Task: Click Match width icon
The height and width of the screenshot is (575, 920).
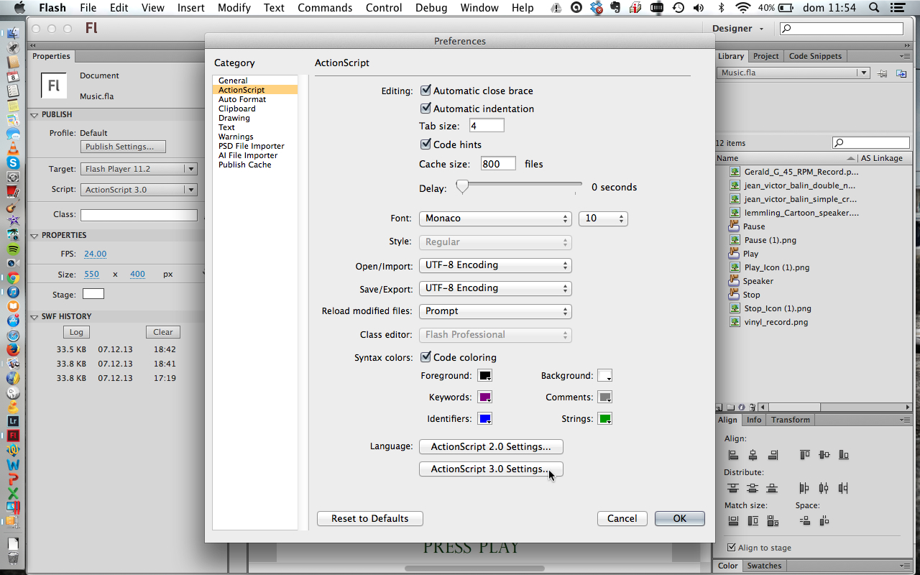Action: point(733,521)
